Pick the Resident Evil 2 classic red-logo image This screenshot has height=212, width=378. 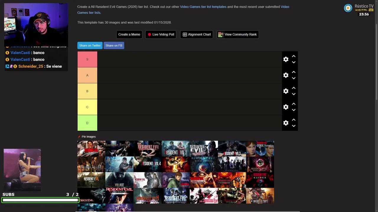coord(147,148)
